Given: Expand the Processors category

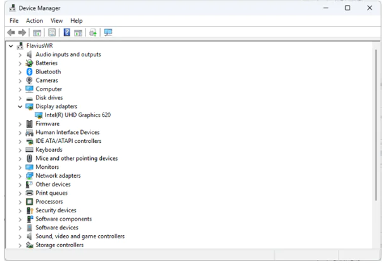Looking at the screenshot, I should 20,202.
